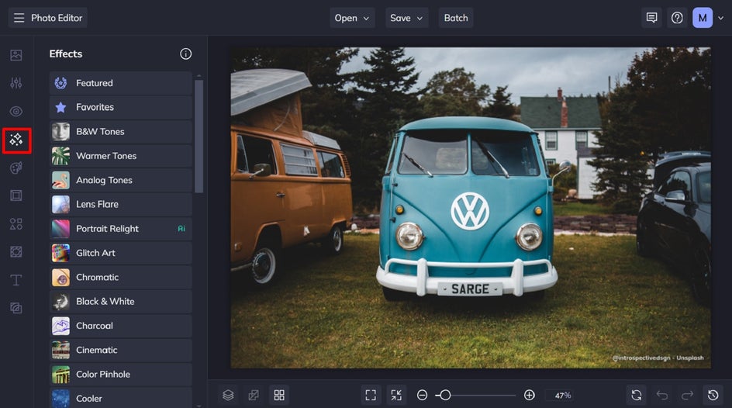Click the Layers icon in bottom toolbar
Screen dimensions: 732x408
(228, 395)
